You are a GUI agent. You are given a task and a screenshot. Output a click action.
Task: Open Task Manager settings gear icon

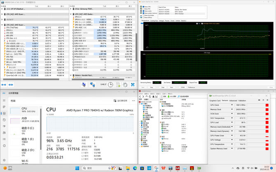(x=4, y=160)
